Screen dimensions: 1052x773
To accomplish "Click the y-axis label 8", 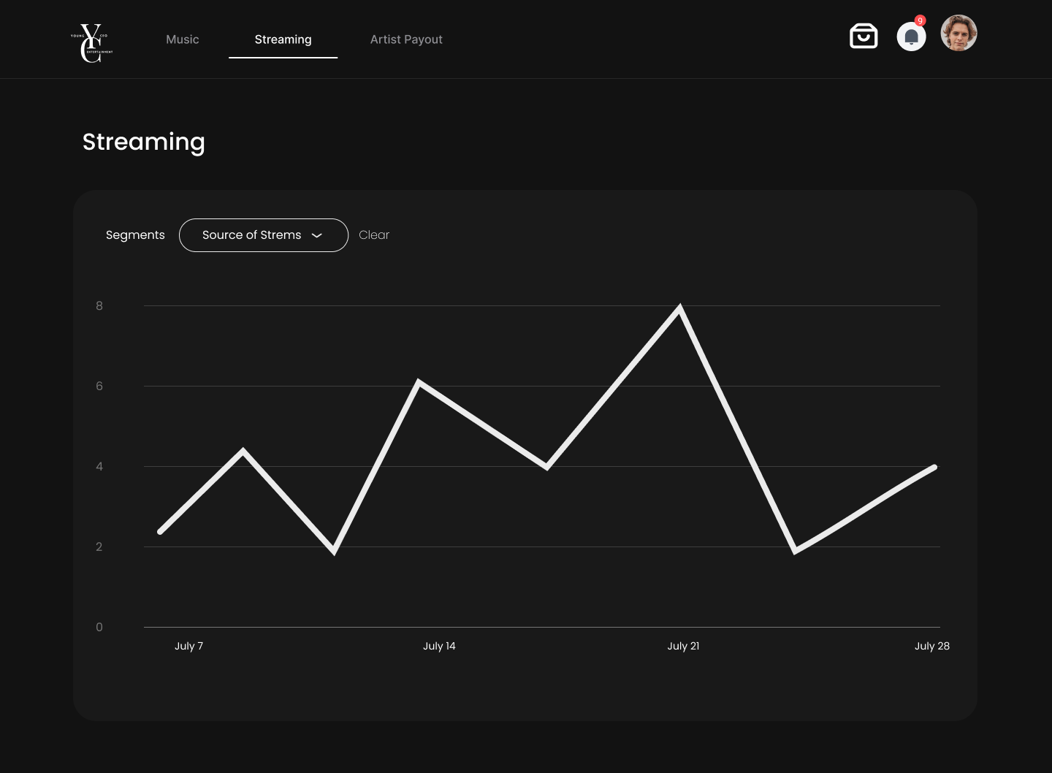I will [99, 306].
